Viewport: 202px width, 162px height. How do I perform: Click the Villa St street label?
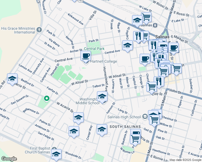[x=93, y=15]
